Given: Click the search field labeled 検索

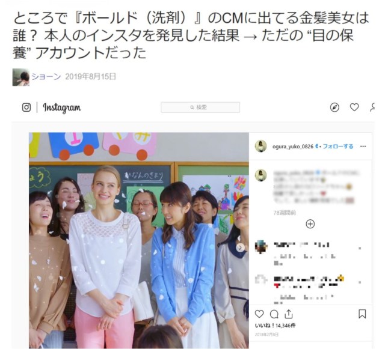Looking at the screenshot, I should (x=200, y=108).
